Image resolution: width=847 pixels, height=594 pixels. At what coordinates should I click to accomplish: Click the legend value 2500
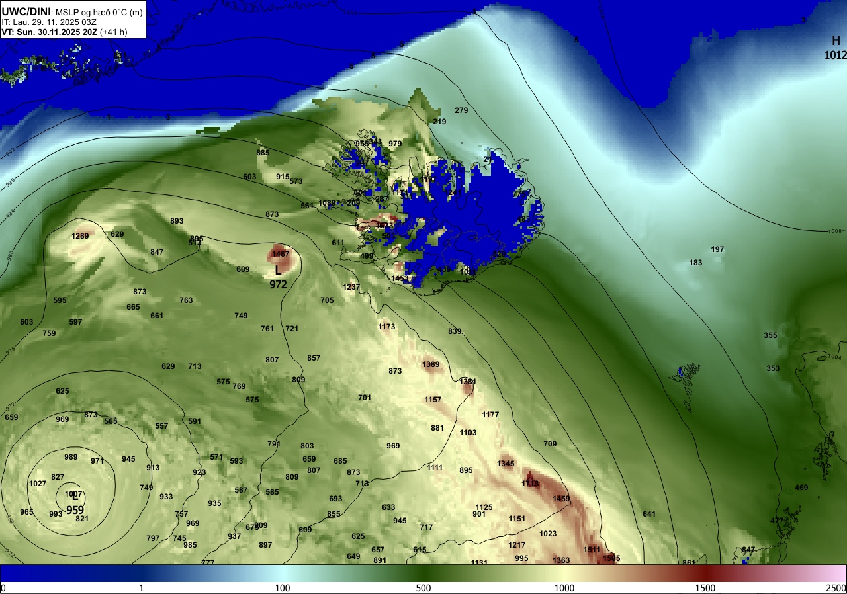pos(837,588)
